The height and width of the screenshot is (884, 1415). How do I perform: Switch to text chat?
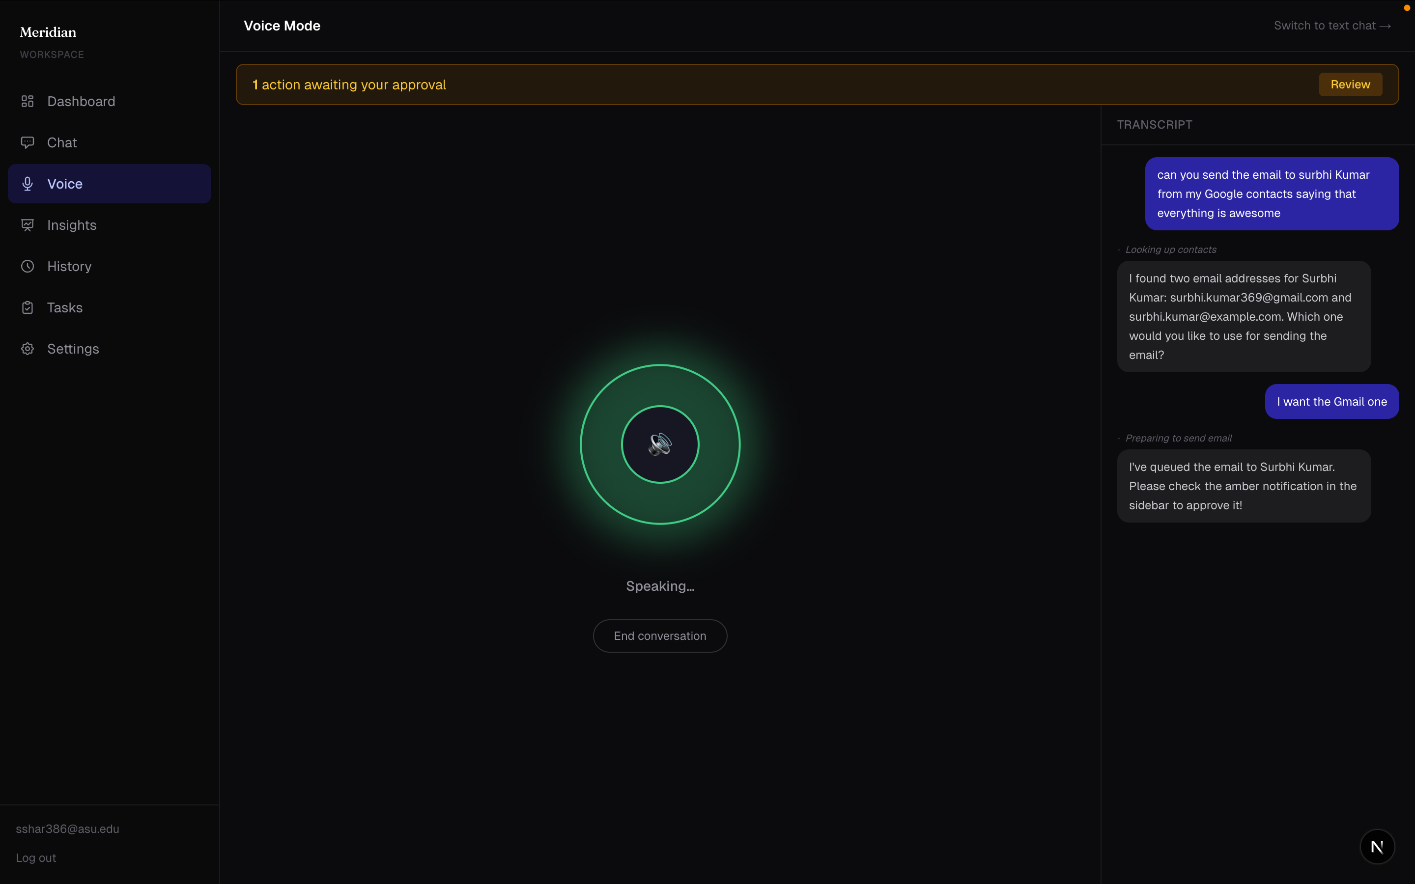point(1331,26)
